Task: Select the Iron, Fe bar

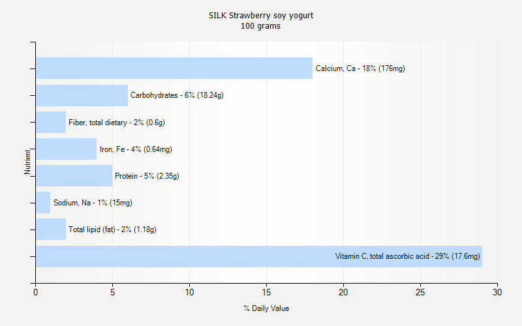Action: (x=67, y=149)
